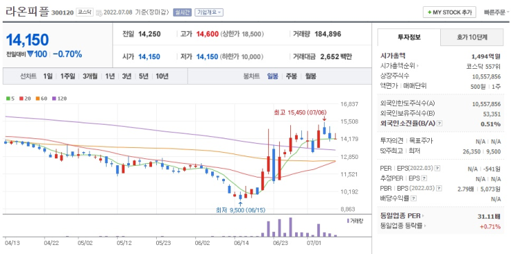Select the 3년 line chart period
The image size is (511, 254).
[127, 76]
